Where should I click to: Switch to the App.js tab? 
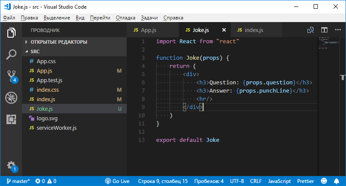click(147, 30)
